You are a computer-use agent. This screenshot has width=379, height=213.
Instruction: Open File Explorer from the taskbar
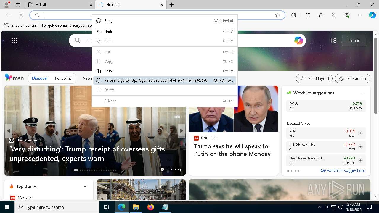tap(136, 207)
